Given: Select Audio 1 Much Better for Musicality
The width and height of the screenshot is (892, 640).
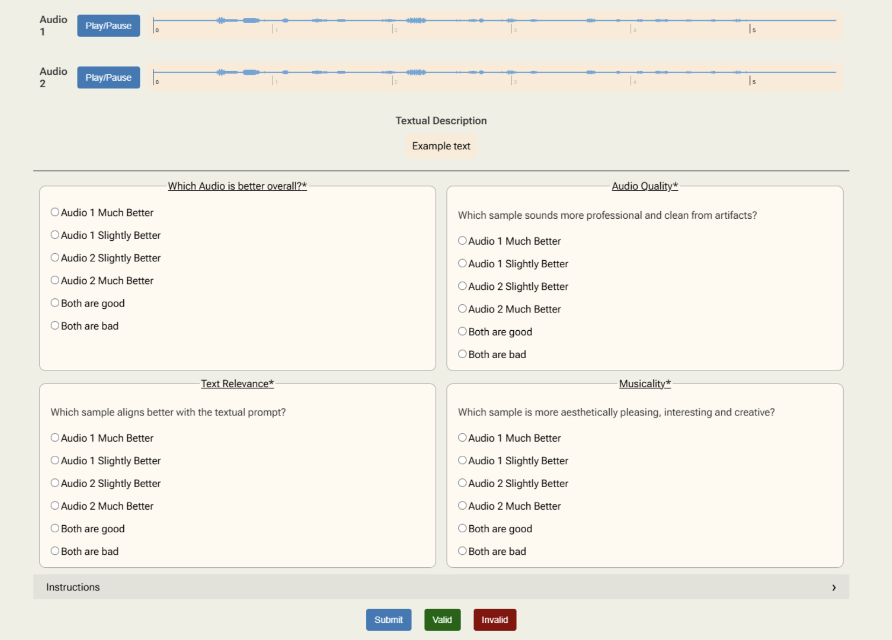Looking at the screenshot, I should pos(462,437).
